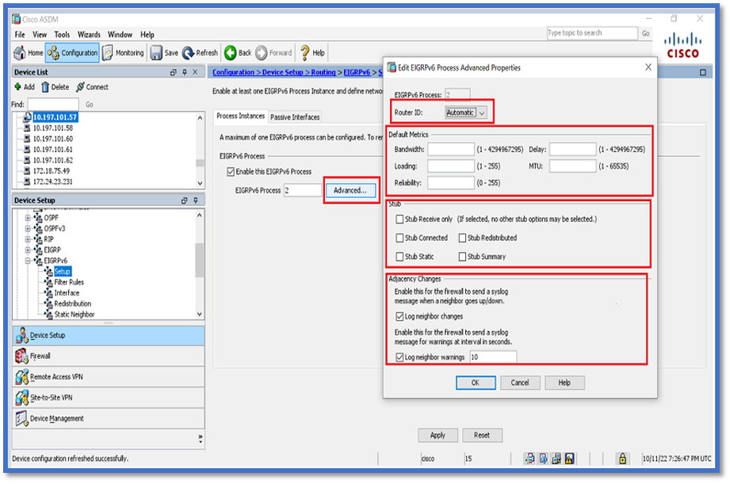Open the Configuration view
The height and width of the screenshot is (484, 730).
[72, 53]
